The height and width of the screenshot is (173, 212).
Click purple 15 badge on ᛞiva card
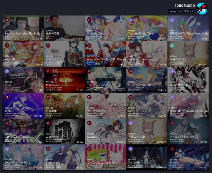[x=7, y=71]
